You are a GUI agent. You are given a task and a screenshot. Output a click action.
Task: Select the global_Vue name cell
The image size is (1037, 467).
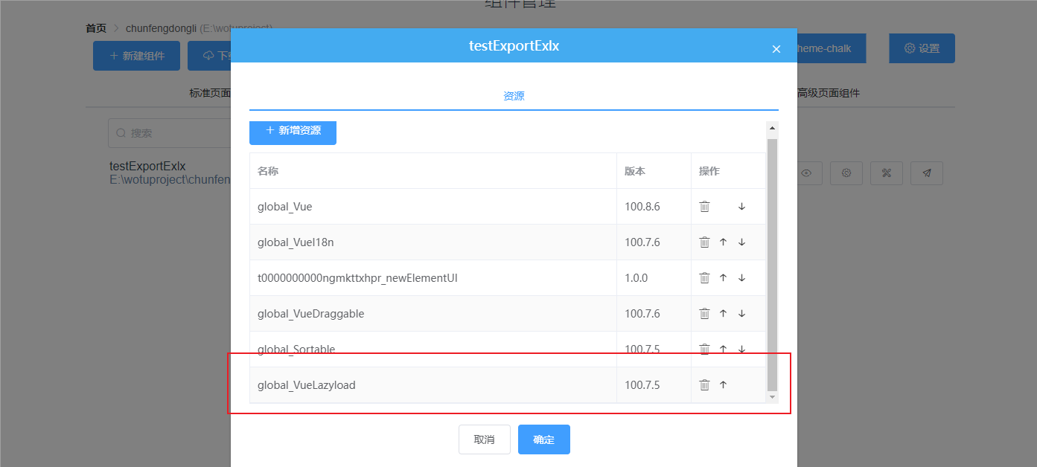433,207
